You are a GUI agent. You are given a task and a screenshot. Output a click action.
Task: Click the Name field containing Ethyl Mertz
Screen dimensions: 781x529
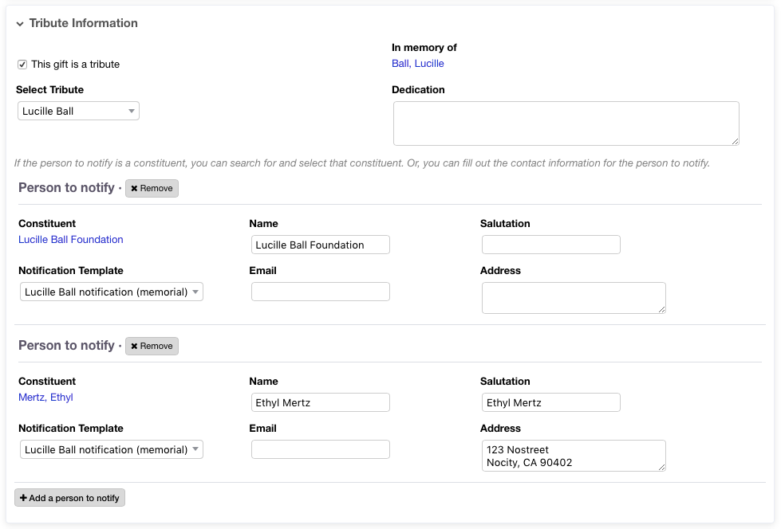pyautogui.click(x=320, y=402)
